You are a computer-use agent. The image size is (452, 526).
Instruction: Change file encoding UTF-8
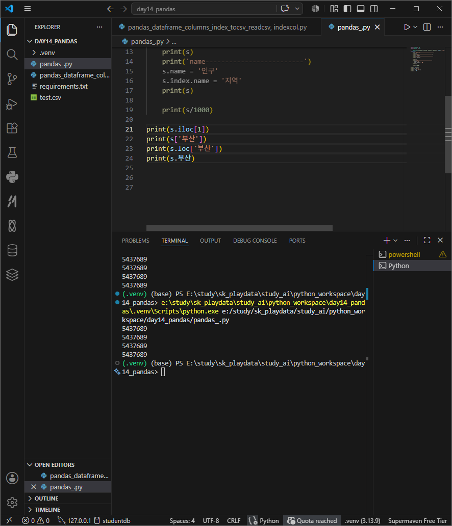pos(211,520)
